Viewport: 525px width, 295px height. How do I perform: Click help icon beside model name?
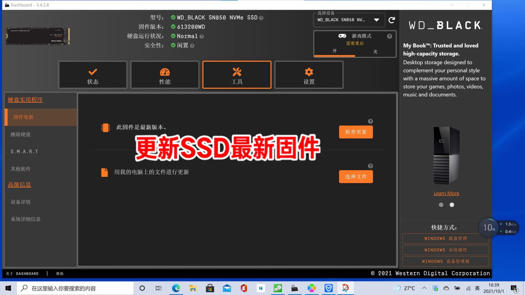point(261,18)
